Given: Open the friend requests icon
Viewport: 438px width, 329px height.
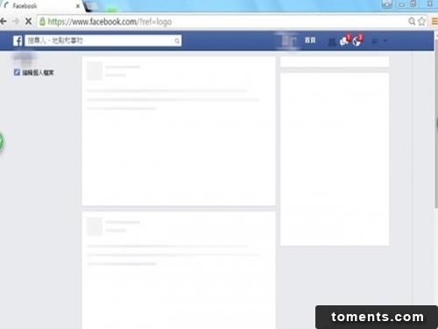Looking at the screenshot, I should [332, 42].
